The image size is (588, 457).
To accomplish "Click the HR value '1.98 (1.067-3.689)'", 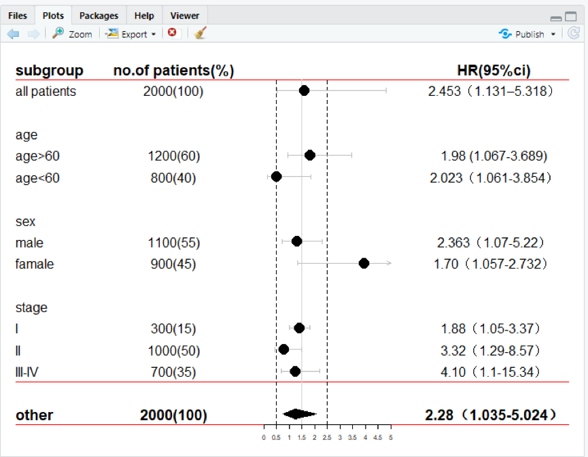I will (494, 156).
